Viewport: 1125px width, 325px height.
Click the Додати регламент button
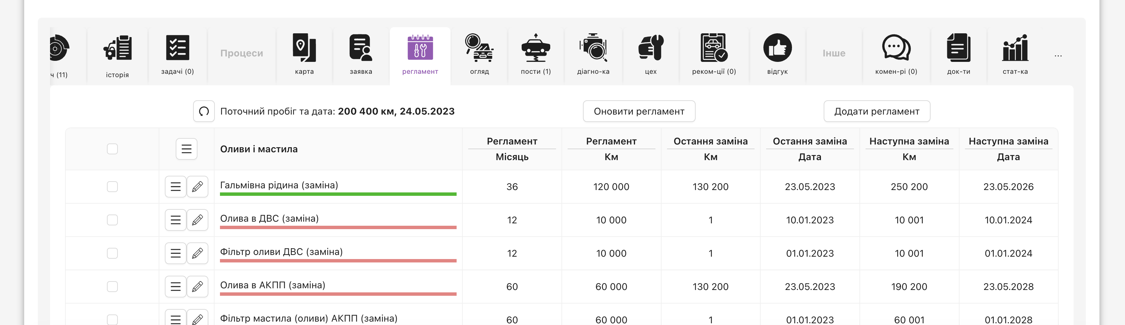click(x=876, y=111)
